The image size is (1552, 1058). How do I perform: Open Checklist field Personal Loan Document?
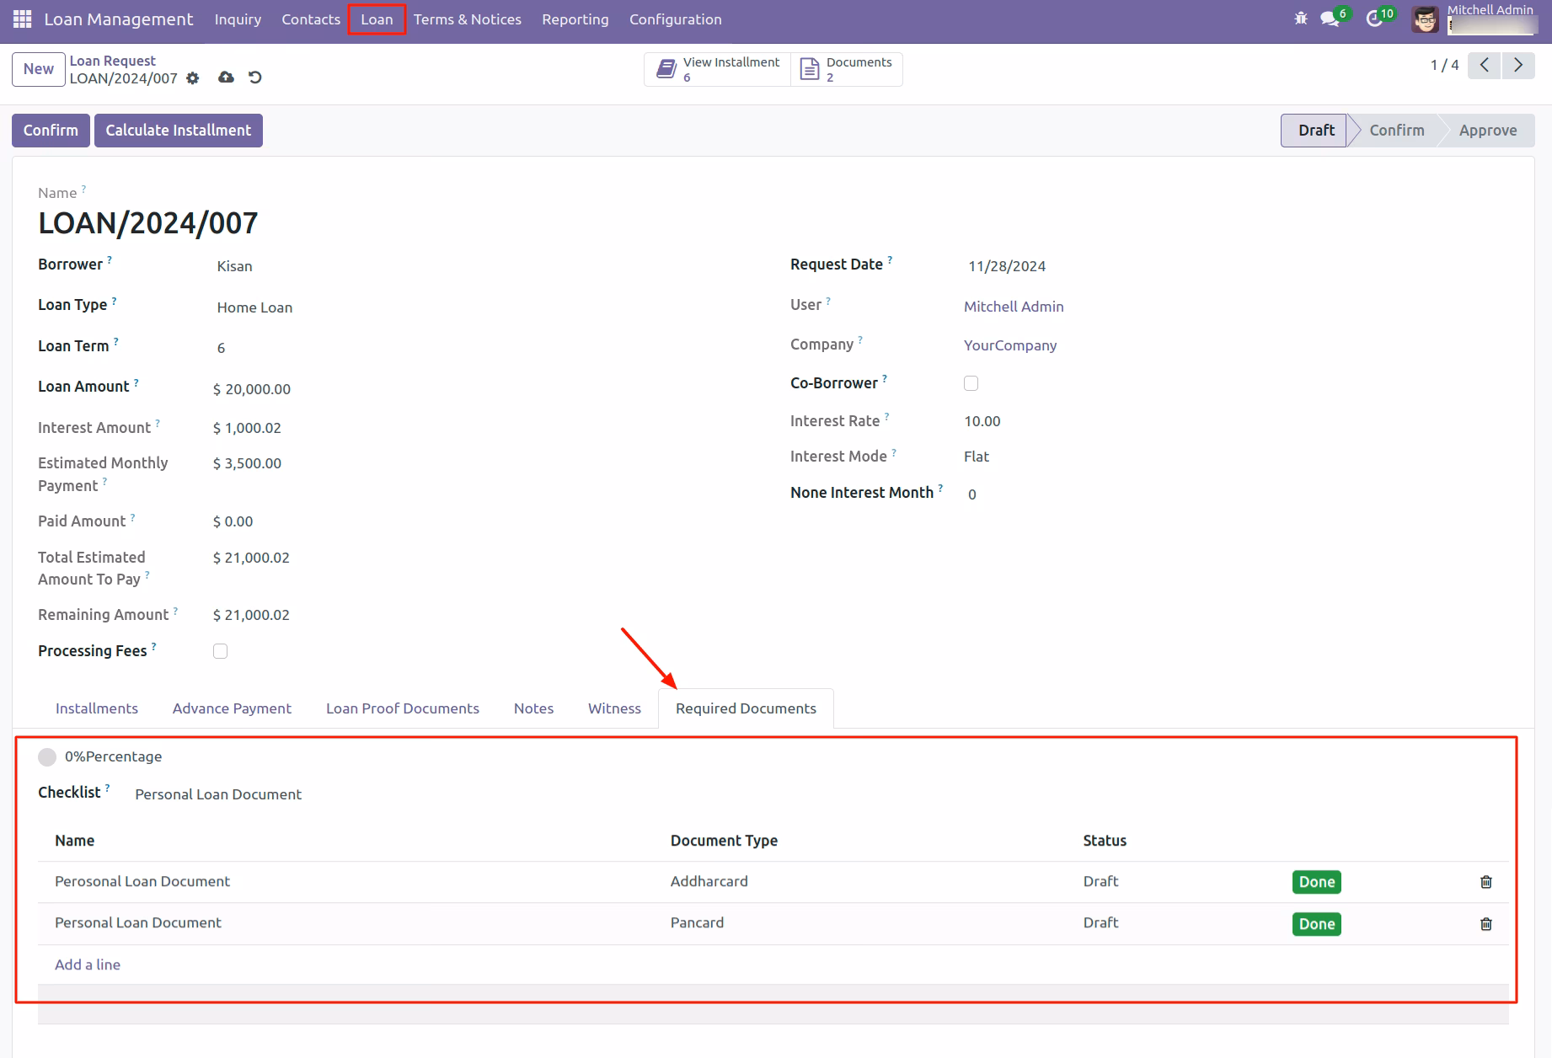tap(219, 794)
